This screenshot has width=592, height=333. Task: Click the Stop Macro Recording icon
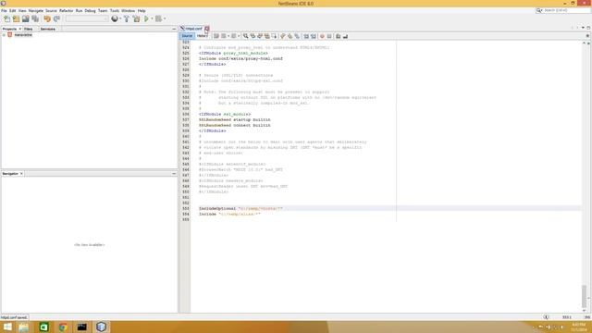[329, 36]
